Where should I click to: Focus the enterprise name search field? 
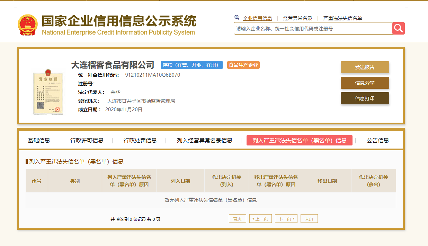pos(313,29)
